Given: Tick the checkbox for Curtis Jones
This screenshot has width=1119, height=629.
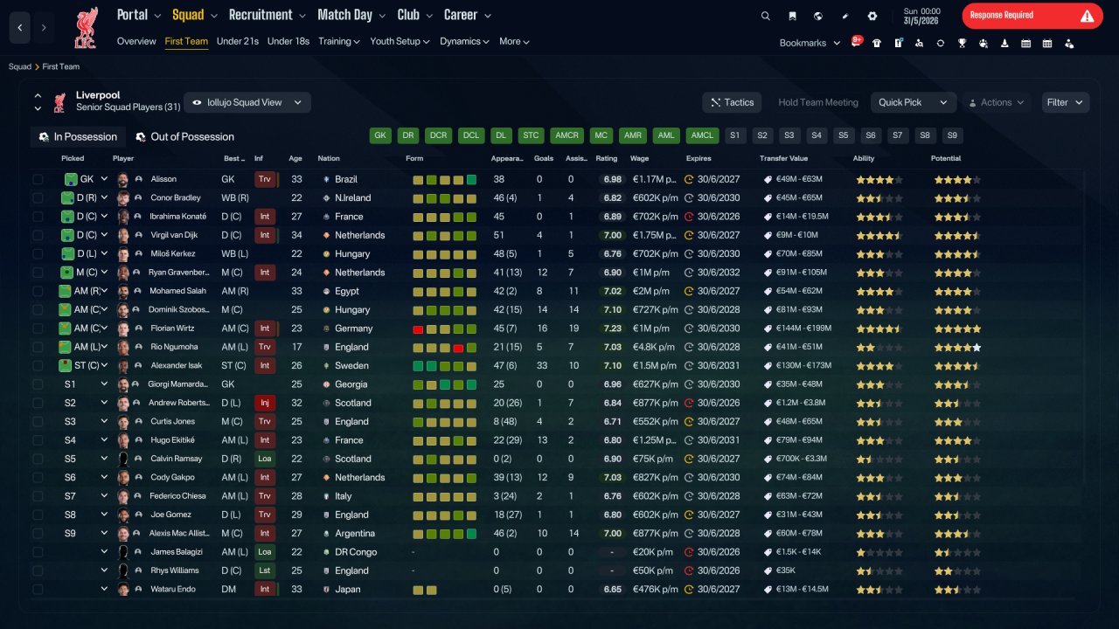Looking at the screenshot, I should pyautogui.click(x=38, y=421).
